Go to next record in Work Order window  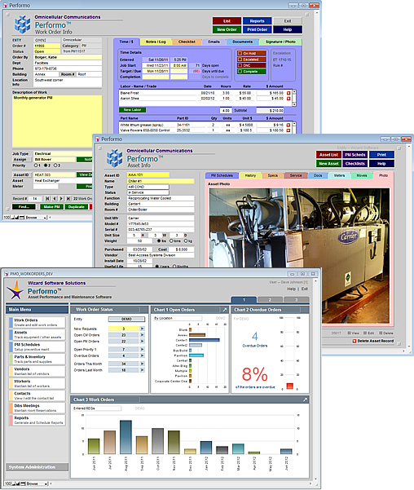[61, 199]
